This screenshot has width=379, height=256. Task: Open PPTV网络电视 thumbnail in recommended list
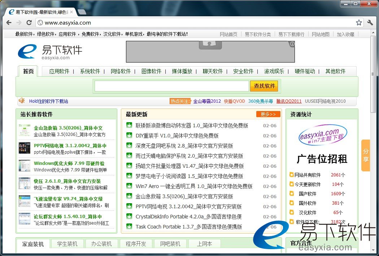[25, 148]
